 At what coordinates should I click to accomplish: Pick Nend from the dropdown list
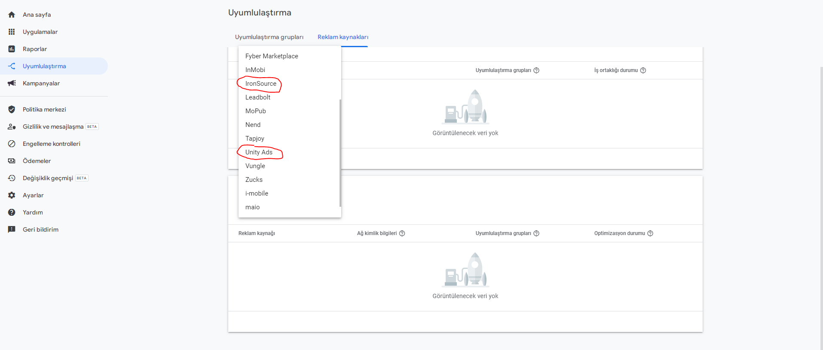[290, 125]
